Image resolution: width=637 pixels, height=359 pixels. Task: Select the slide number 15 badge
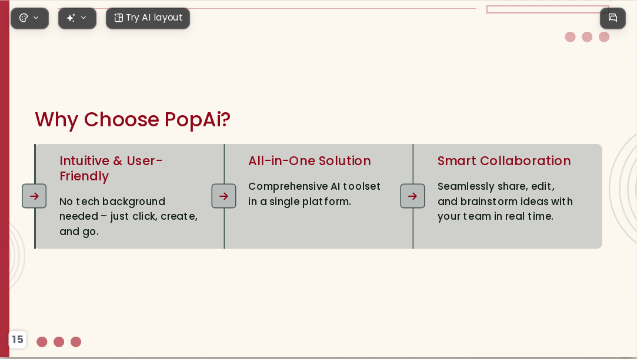click(x=18, y=340)
